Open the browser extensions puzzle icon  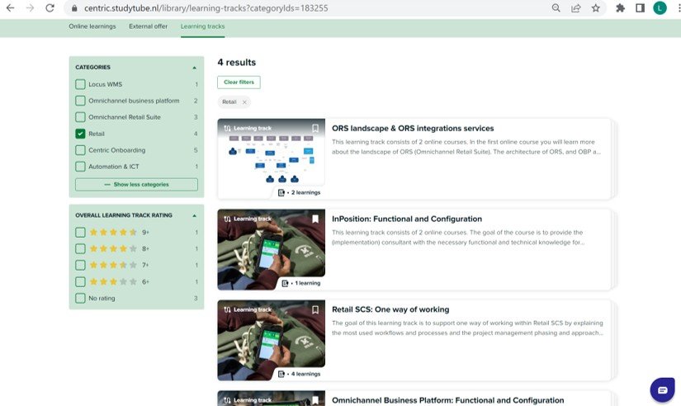[621, 8]
